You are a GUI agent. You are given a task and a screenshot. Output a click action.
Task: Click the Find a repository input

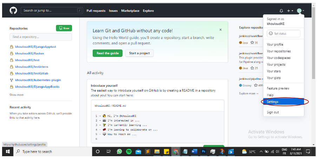(41, 37)
